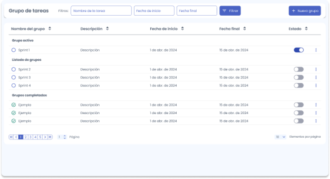Screen dimensions: 330x179
Task: Focus the Nombre de la tarea filter field
Action: 101,11
